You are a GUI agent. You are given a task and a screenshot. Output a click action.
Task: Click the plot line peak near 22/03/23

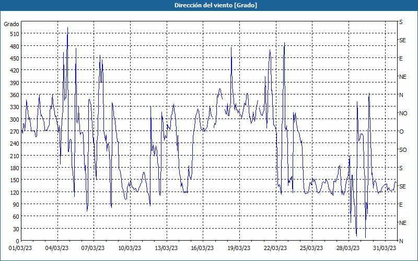284,43
